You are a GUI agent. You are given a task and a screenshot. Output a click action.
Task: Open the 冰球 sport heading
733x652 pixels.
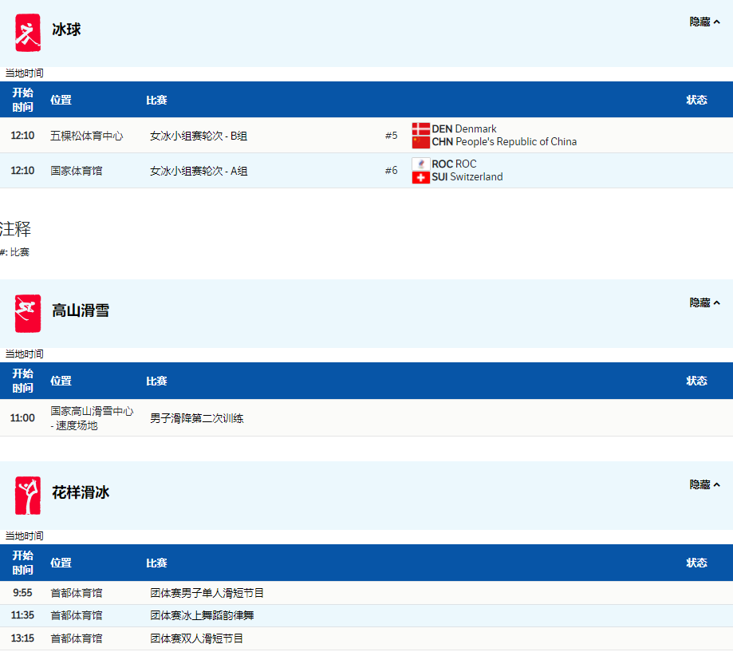point(66,30)
